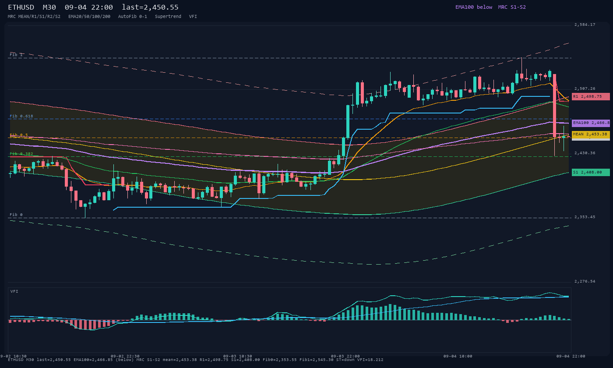
Task: Click the 'MRC S1-S2' status text
Action: [512, 7]
